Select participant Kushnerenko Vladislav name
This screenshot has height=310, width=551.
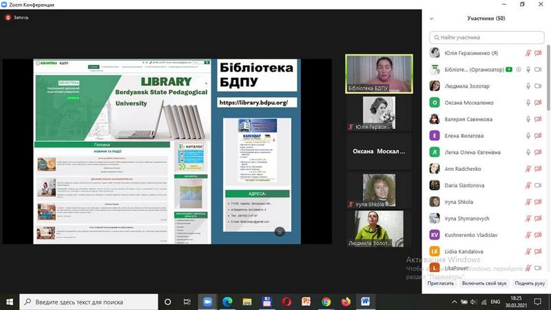(471, 235)
